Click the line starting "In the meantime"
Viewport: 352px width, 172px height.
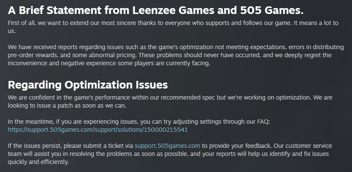click(139, 122)
